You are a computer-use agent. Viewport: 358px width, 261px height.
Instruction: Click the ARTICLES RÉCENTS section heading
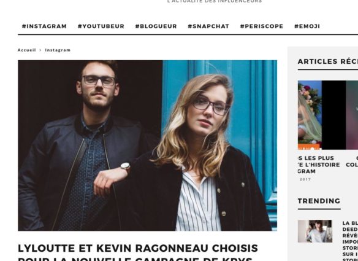point(327,61)
